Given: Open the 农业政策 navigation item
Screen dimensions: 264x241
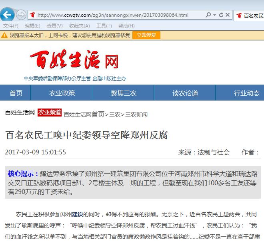Looking at the screenshot, I should click(62, 93).
